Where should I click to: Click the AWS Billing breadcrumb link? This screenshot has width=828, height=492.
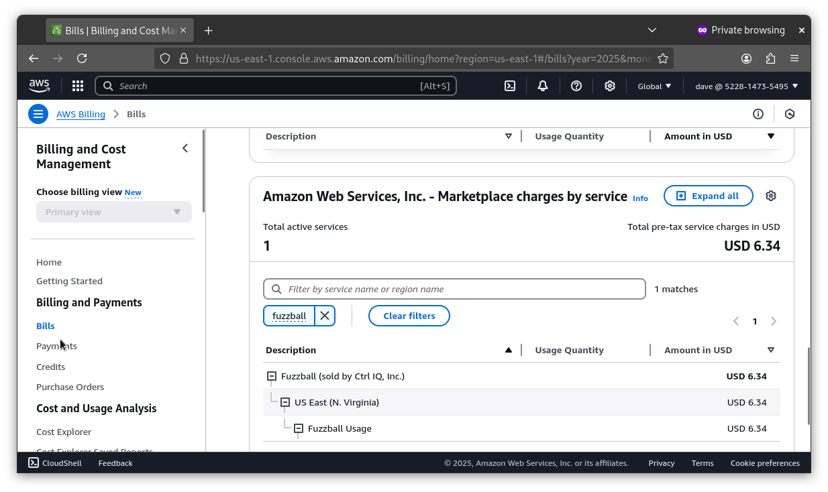click(81, 114)
